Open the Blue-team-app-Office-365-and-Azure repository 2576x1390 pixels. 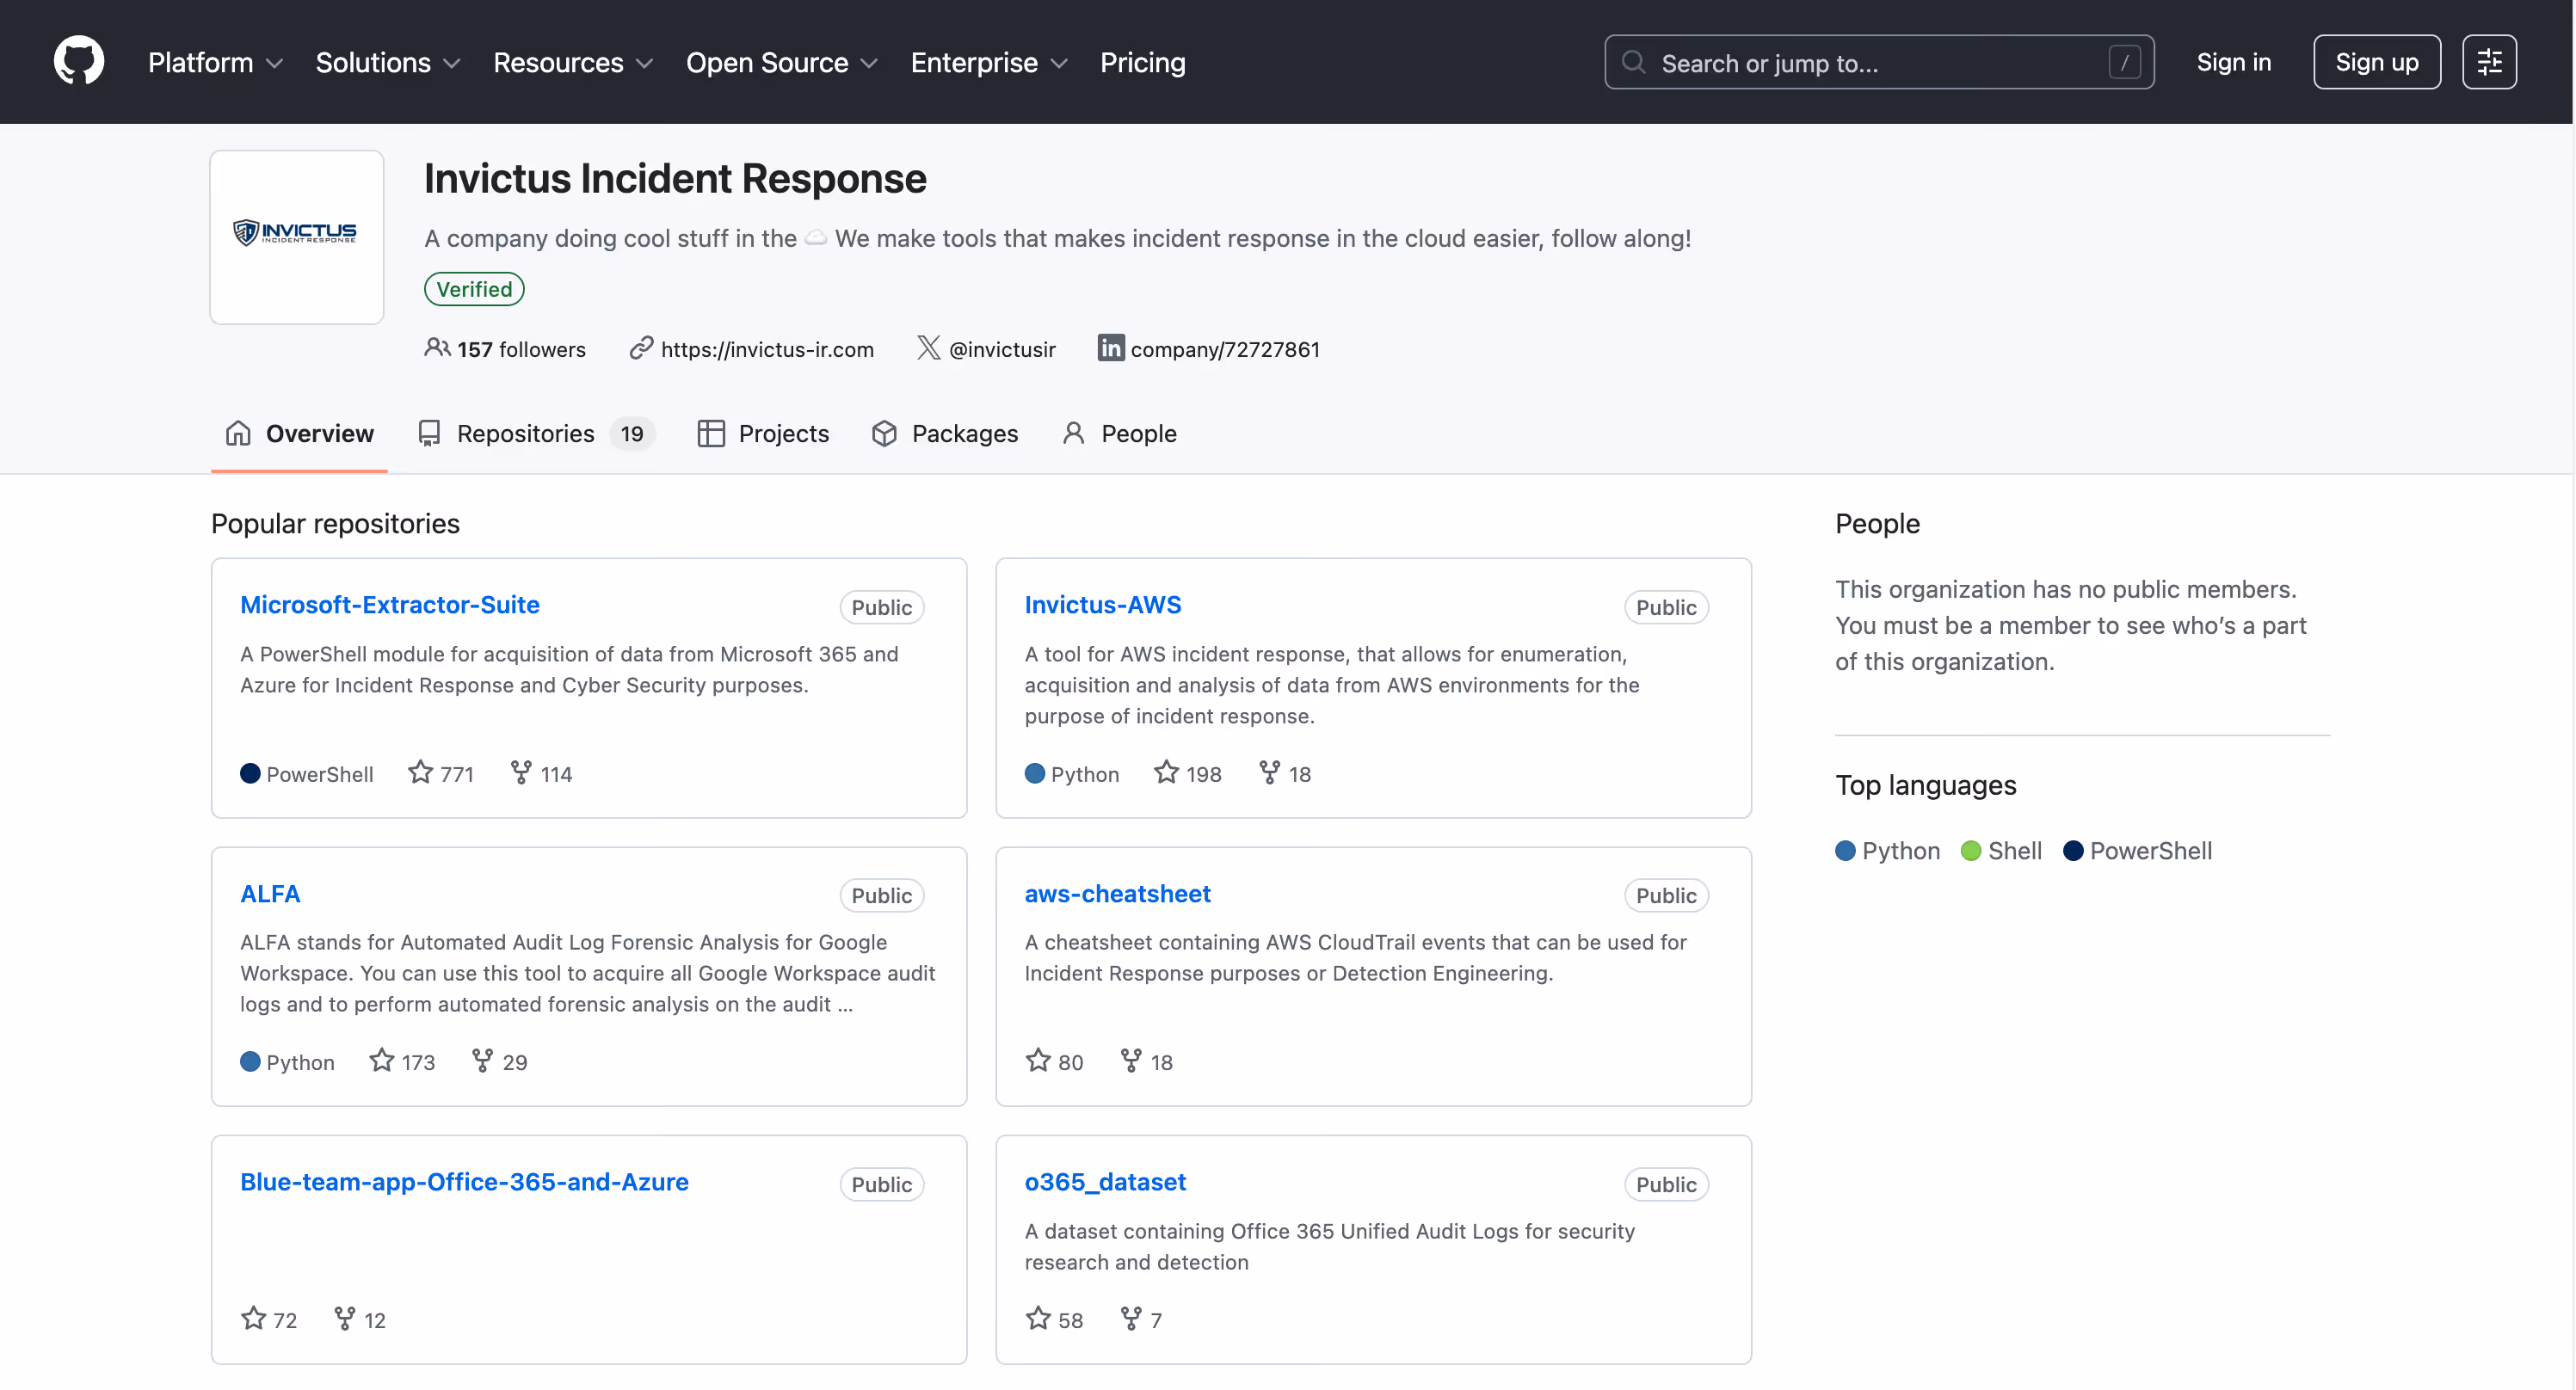464,1181
